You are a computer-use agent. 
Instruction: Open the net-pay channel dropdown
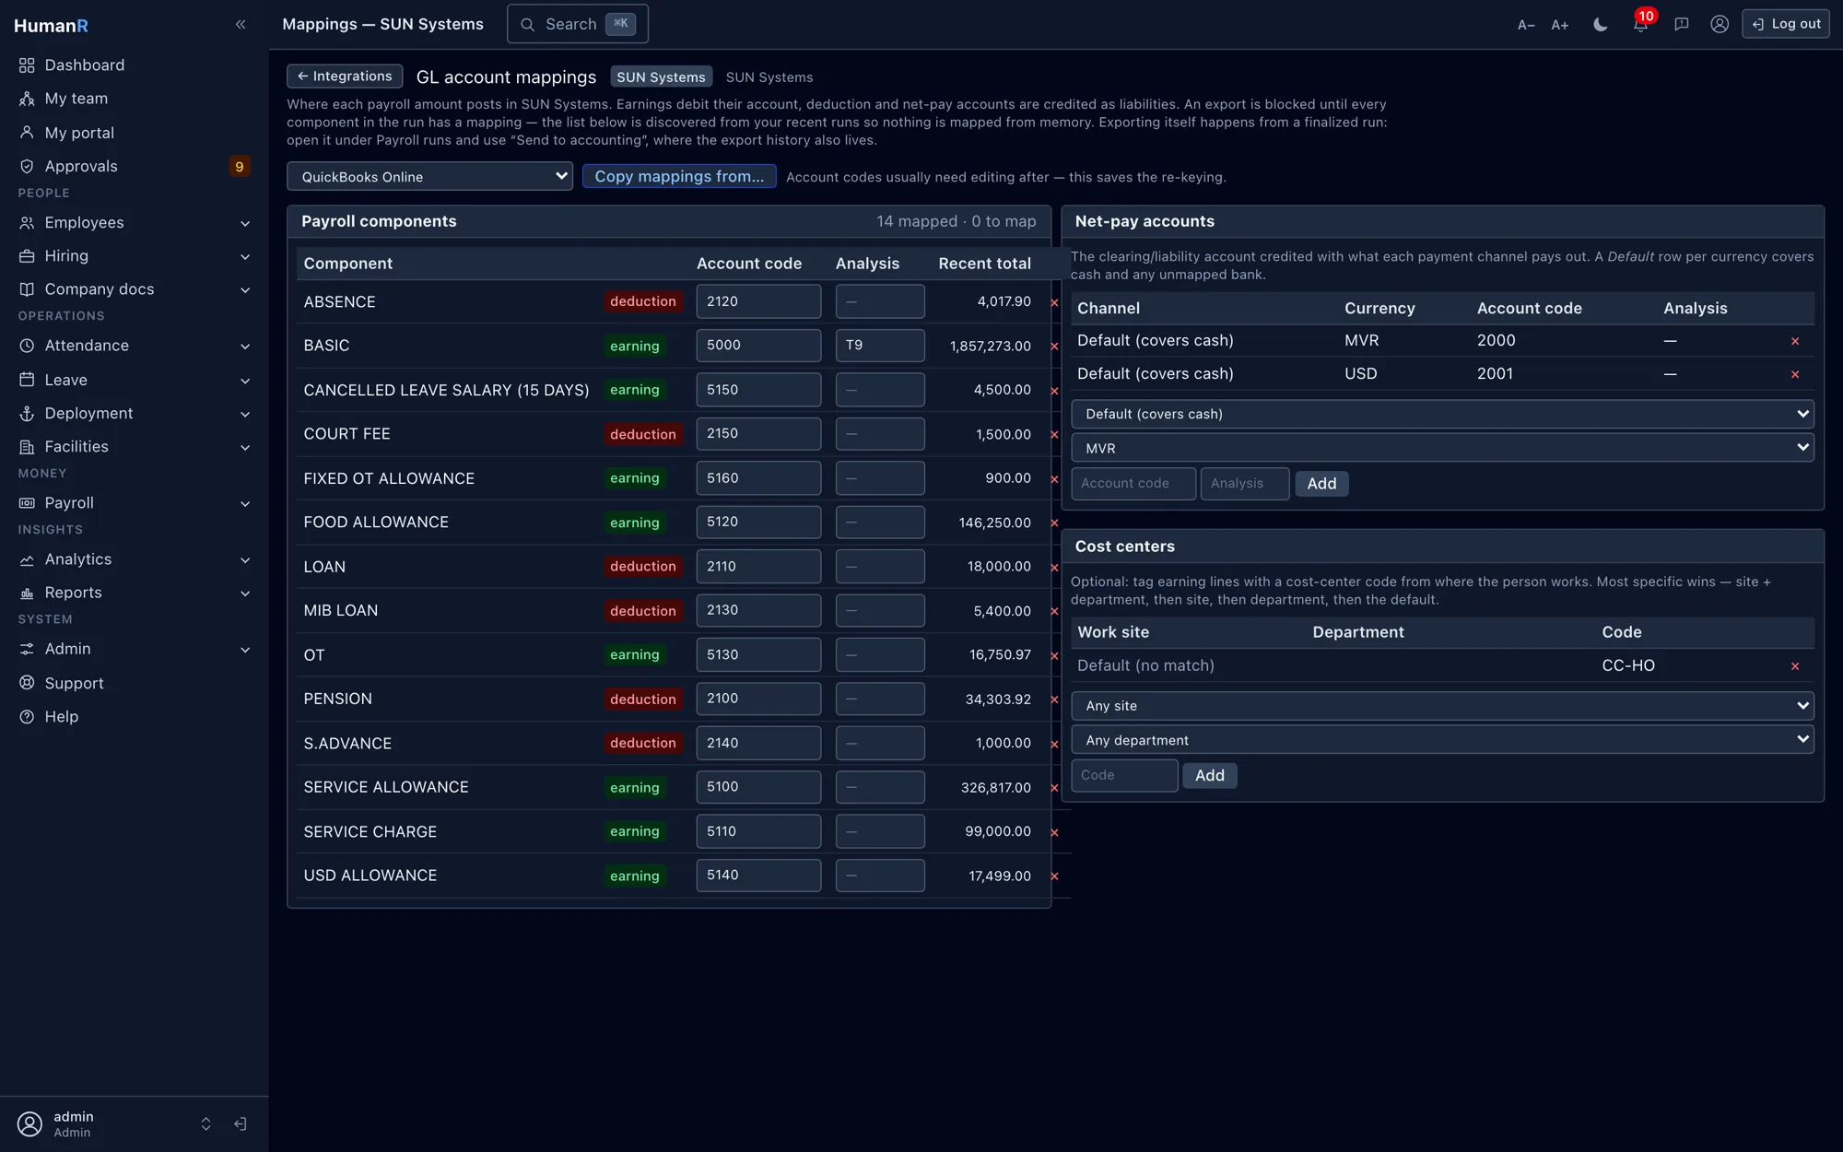click(1442, 414)
